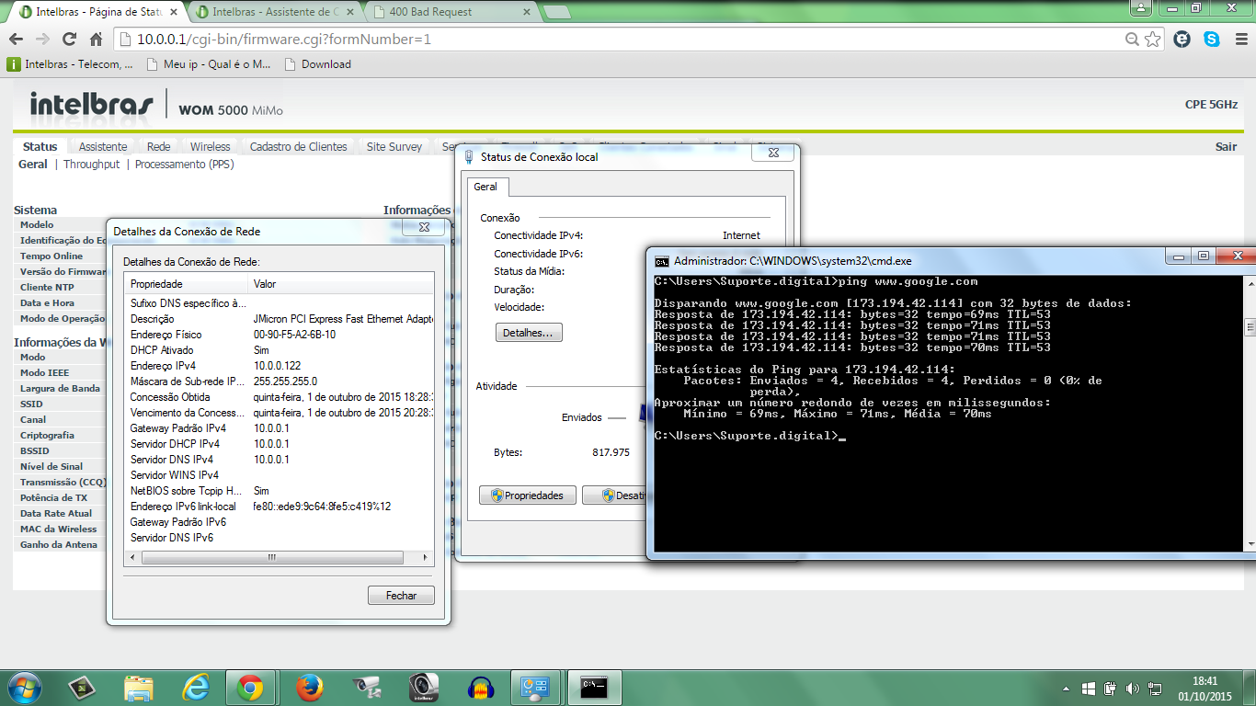This screenshot has width=1256, height=706.
Task: Click the Detalhes... button
Action: click(x=528, y=333)
